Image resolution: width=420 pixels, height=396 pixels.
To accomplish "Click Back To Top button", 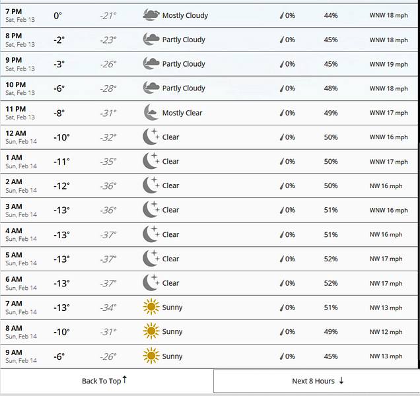I will tap(105, 381).
